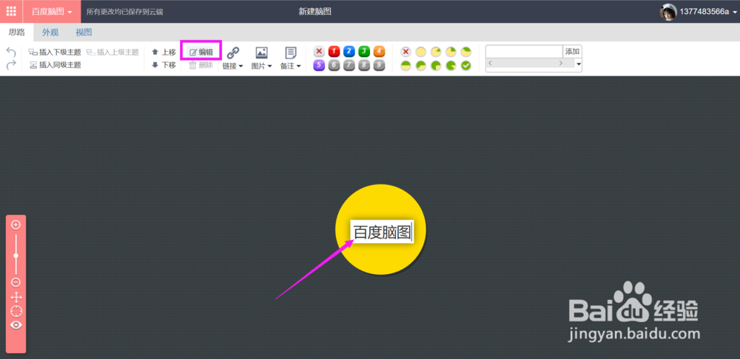Set progress to three-quarters pie
Screen dimensions: 740x359
click(436, 66)
